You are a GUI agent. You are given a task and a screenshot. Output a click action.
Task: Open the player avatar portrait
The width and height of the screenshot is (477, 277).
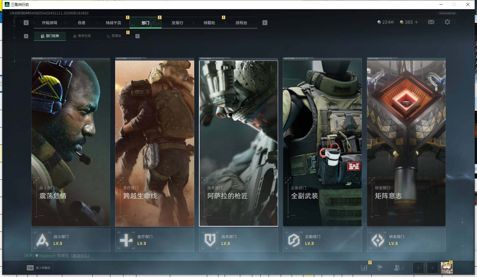[447, 268]
